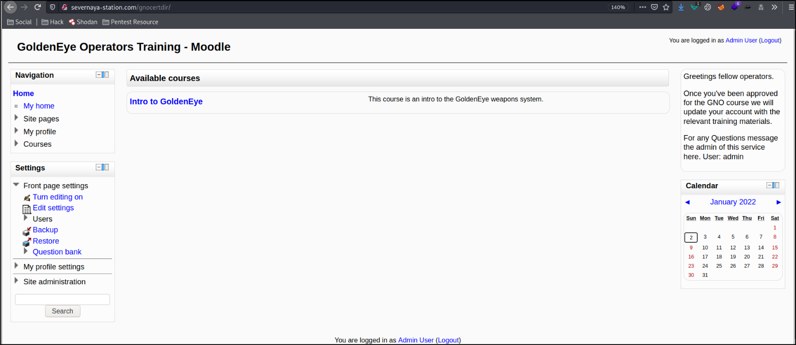Click the Backup link
The height and width of the screenshot is (345, 796).
coord(46,230)
